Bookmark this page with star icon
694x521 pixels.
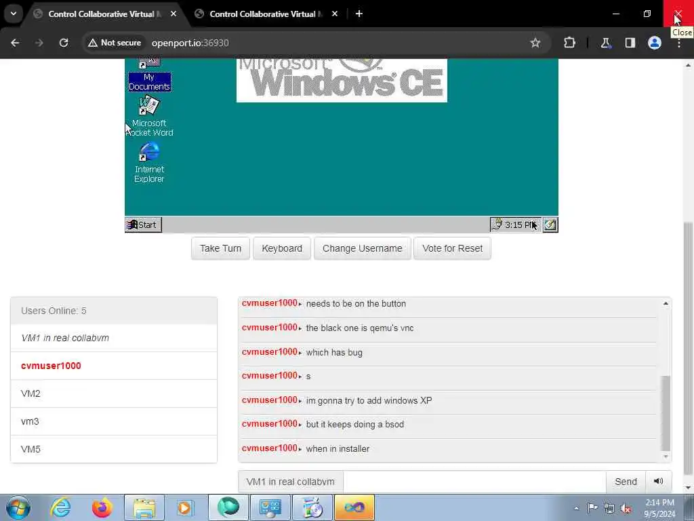pos(535,43)
